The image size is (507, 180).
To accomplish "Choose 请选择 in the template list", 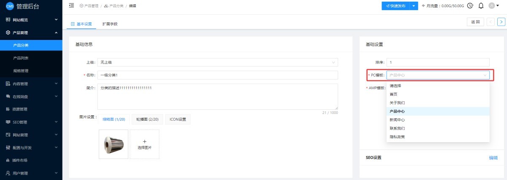I will 438,85.
